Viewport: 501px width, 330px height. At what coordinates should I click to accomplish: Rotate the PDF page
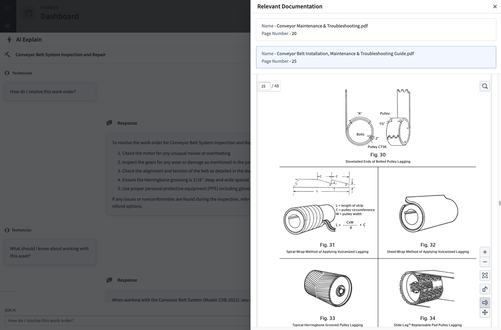(485, 289)
